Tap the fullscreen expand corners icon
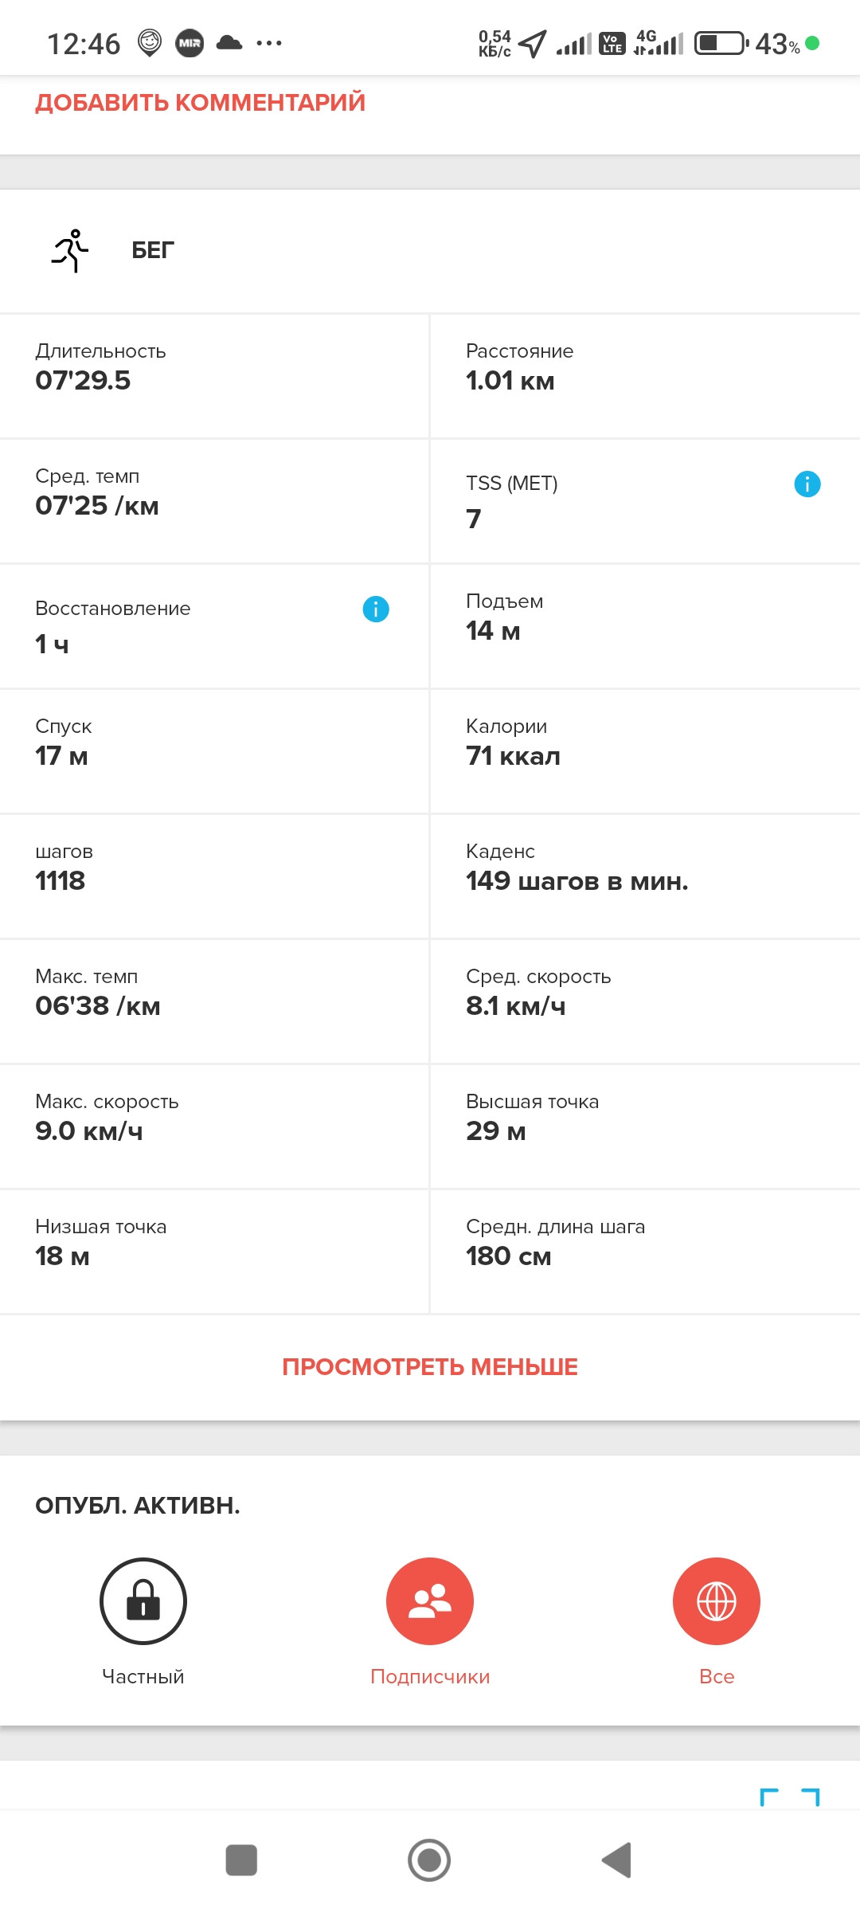Viewport: 860px width, 1912px height. (x=790, y=1797)
